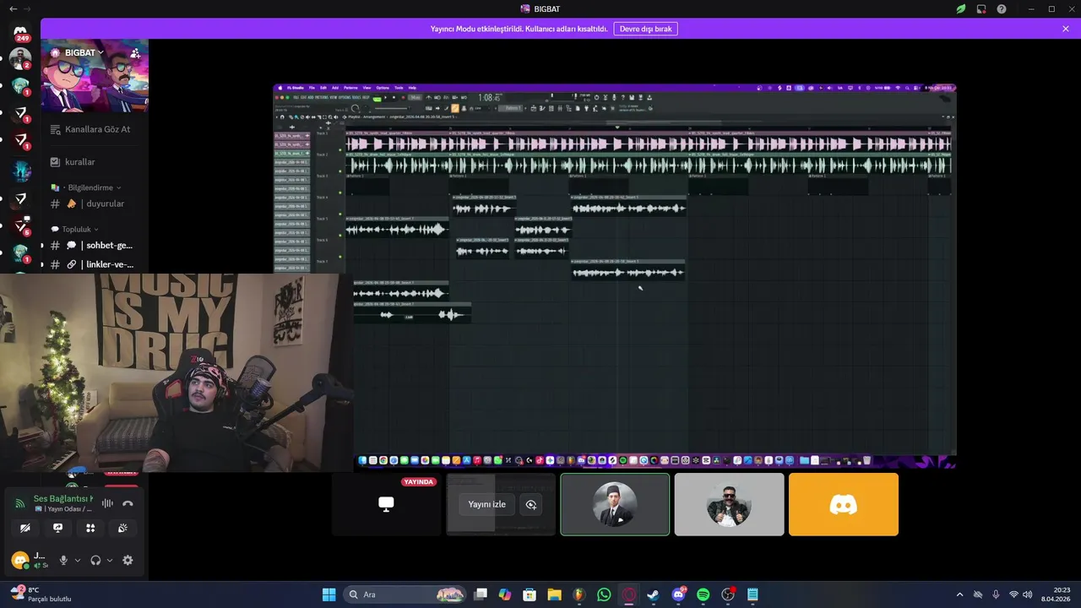Screen dimensions: 1081x608
Task: Open Discord from the taskbar
Action: 679,594
